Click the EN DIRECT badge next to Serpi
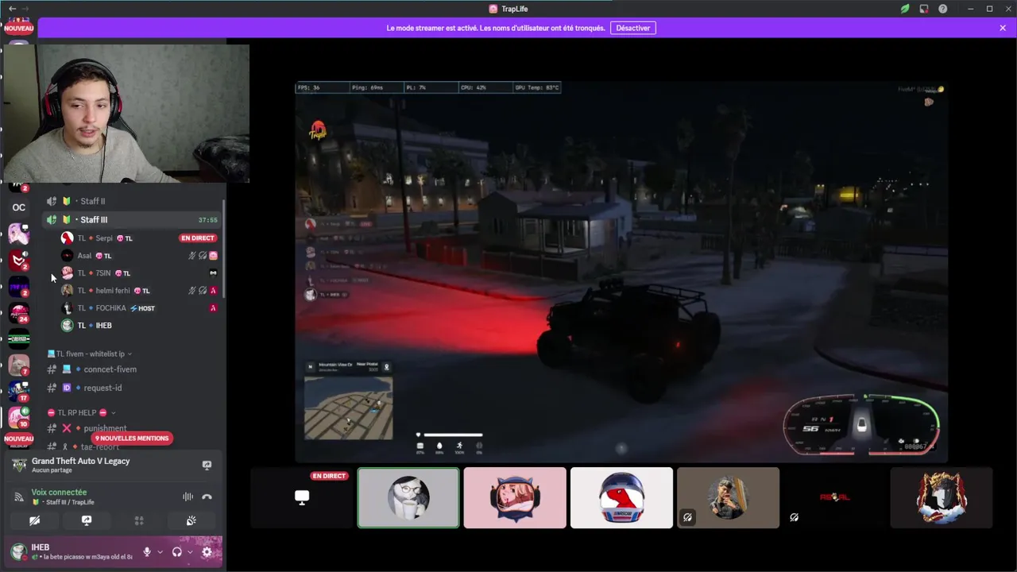Screen dimensions: 1017x572 (x=198, y=238)
